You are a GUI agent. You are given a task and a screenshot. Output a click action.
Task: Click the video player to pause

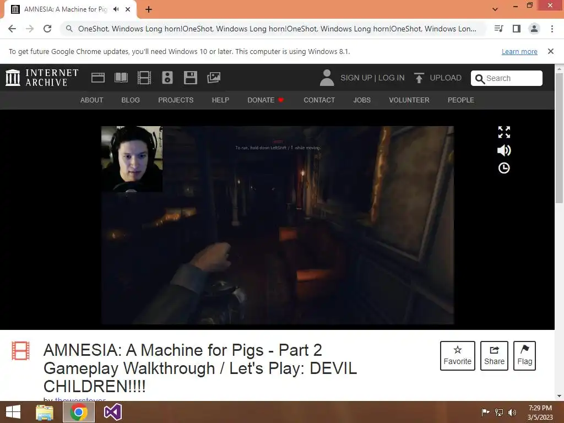278,225
